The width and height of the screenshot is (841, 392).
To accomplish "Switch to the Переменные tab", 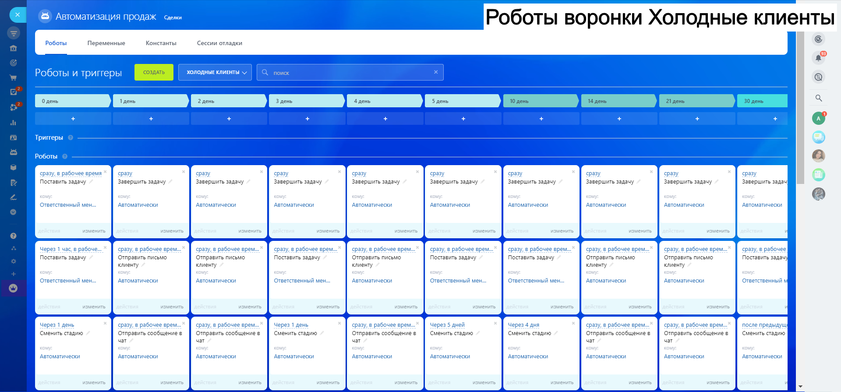I will click(x=106, y=43).
